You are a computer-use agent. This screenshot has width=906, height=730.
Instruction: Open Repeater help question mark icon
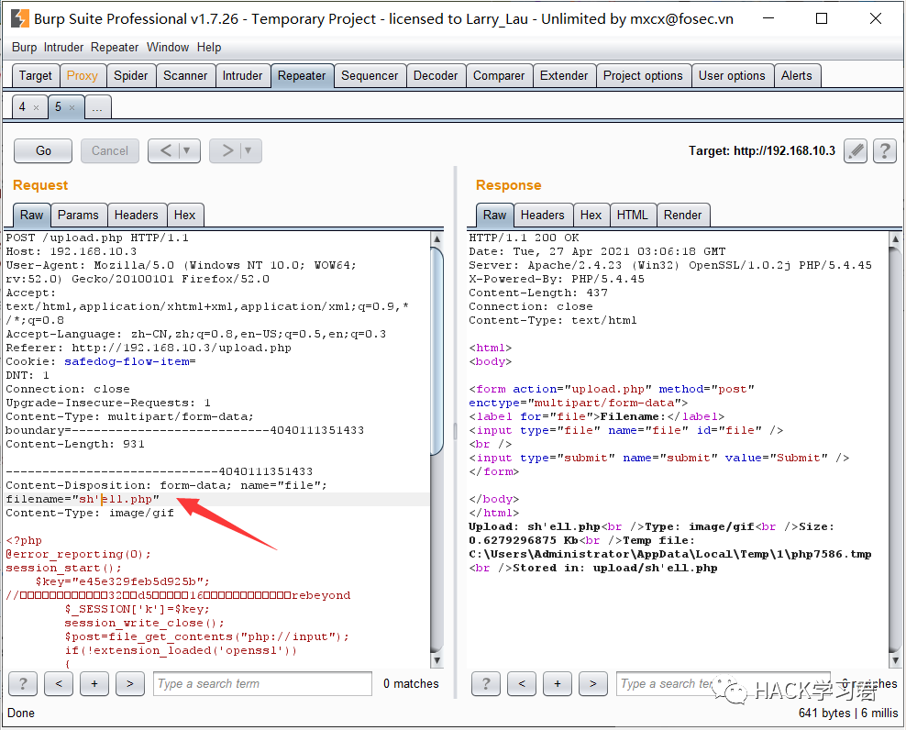pos(885,150)
